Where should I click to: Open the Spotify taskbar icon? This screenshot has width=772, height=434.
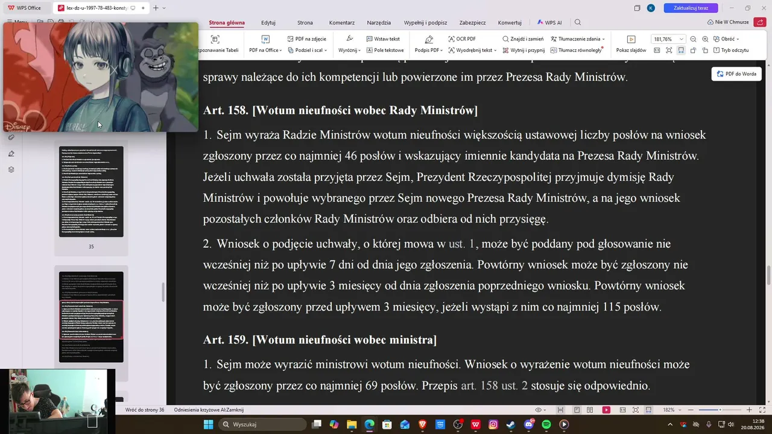[x=546, y=424]
